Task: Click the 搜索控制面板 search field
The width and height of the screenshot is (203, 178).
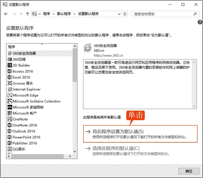Action: [x=165, y=14]
